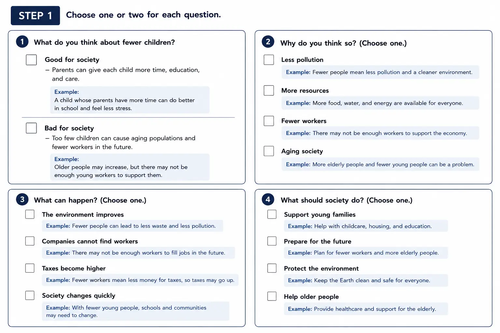Tick the 'Support young families' checkbox
Viewport: 500px width, 333px height.
click(x=272, y=214)
